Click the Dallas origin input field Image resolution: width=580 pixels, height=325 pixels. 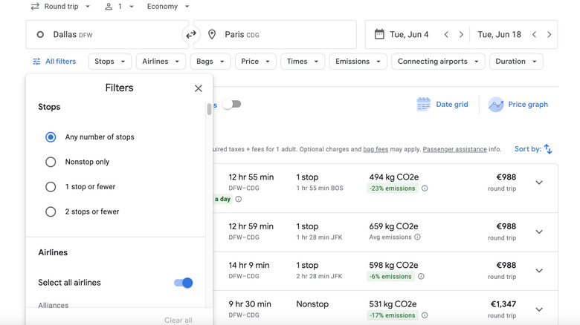pyautogui.click(x=104, y=34)
